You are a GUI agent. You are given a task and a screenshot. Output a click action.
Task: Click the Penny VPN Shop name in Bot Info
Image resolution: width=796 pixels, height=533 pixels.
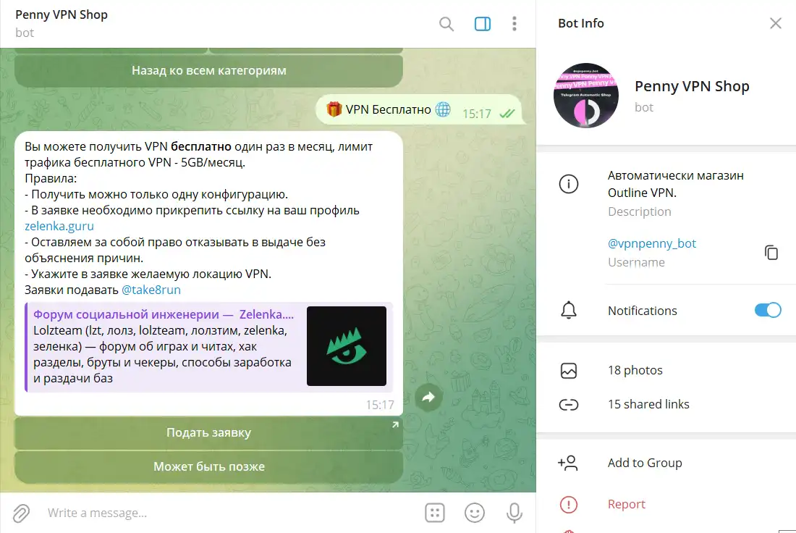tap(692, 86)
